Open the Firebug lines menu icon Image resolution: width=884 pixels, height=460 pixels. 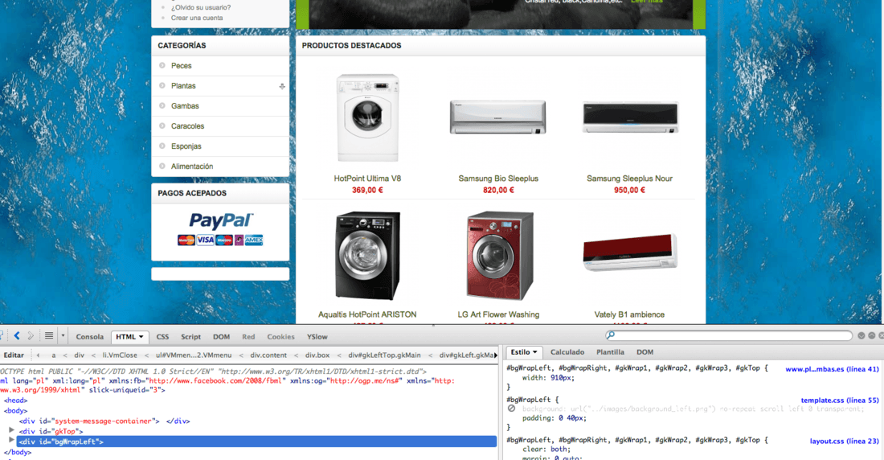(x=49, y=336)
